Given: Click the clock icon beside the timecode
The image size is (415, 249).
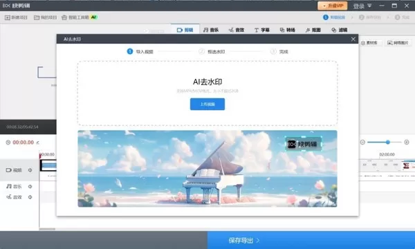Looking at the screenshot, I should coord(8,142).
